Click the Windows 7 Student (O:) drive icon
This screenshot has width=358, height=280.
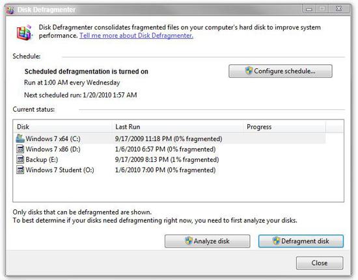coord(20,170)
